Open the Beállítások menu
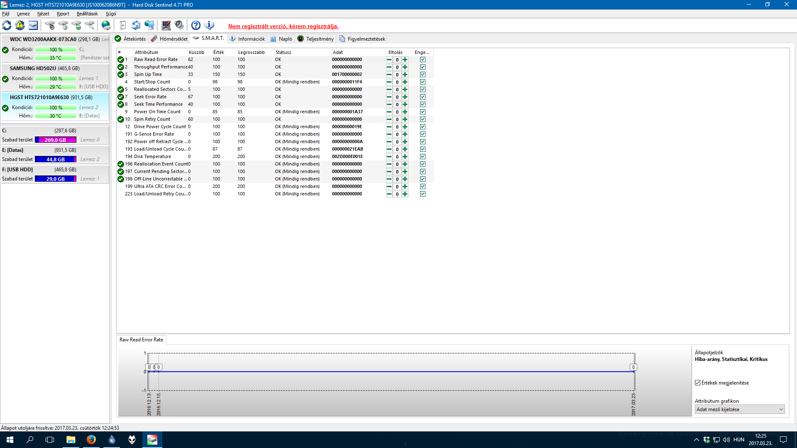The height and width of the screenshot is (448, 797). click(x=87, y=14)
